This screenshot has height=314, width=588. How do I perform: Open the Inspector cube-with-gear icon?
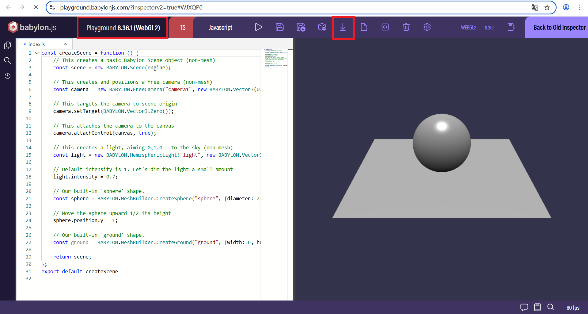[322, 27]
